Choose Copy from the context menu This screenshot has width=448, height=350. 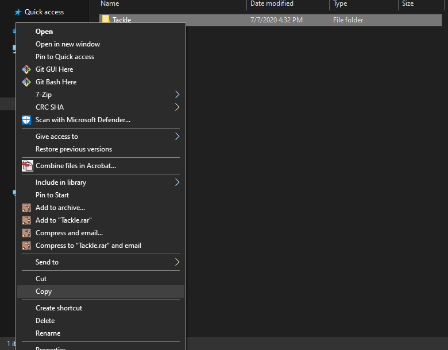(44, 291)
